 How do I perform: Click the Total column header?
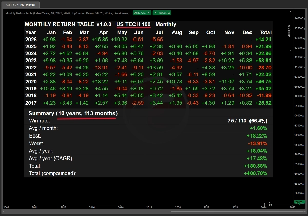tap(265, 33)
